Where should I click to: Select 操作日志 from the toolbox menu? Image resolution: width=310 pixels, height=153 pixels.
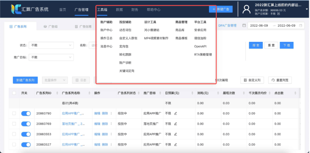(x=106, y=38)
